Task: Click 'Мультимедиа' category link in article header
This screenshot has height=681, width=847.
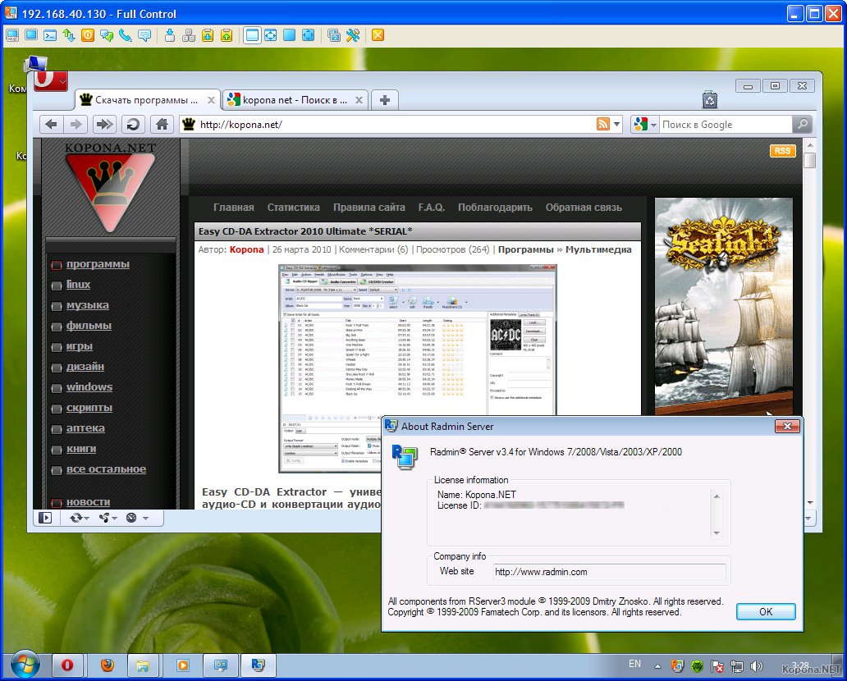Action: click(598, 249)
